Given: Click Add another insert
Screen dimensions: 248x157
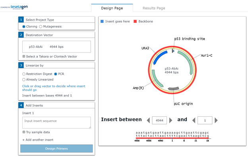Looking at the screenshot, I should (x=38, y=140).
